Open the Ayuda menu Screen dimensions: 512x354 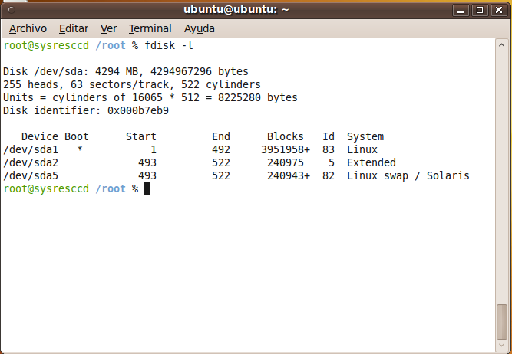click(x=199, y=28)
